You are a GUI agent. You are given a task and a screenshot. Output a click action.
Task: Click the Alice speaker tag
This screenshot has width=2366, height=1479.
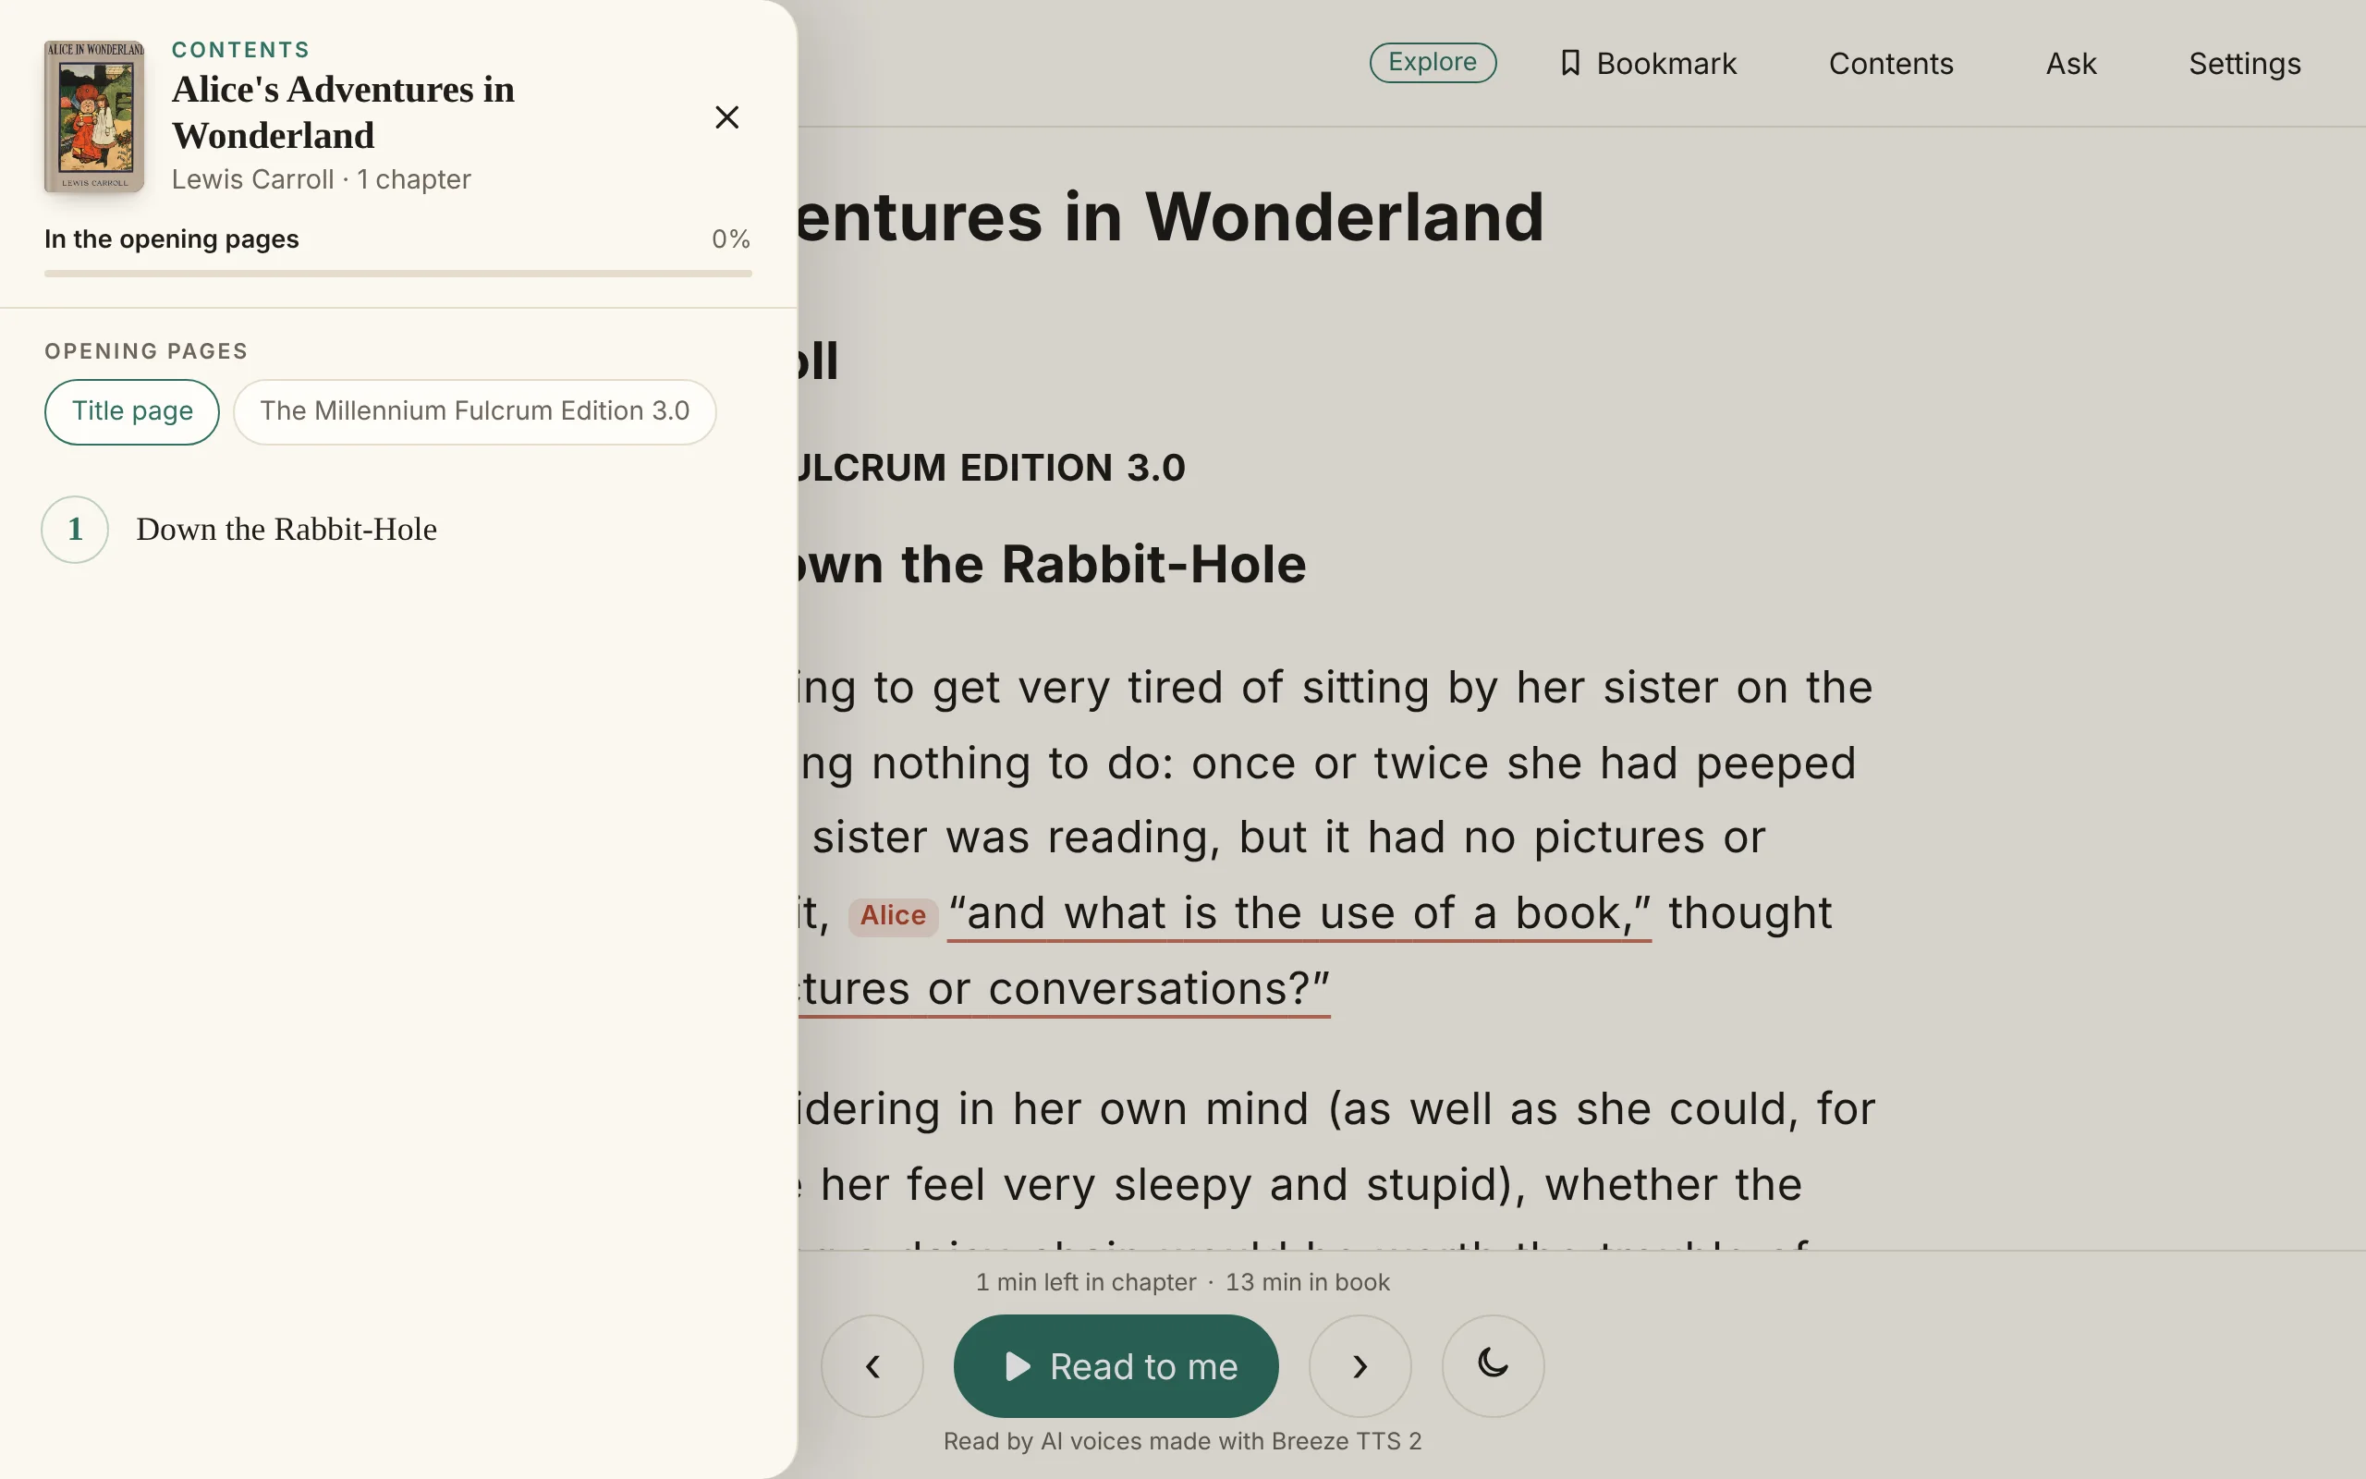(893, 917)
